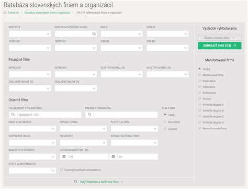The image size is (248, 189).
Task: Open the Tržby do dropdown
Action: point(76,48)
